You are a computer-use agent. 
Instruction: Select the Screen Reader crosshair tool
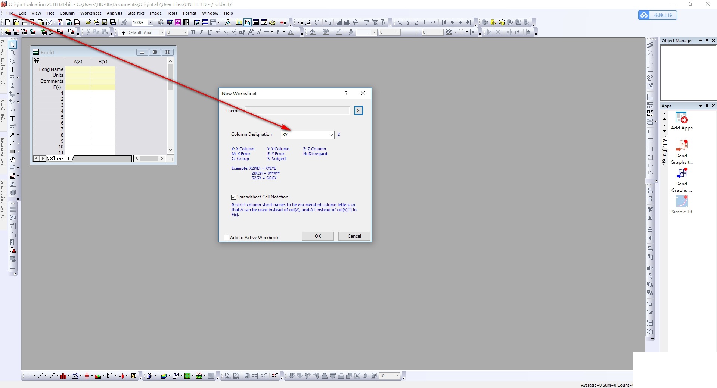13,69
